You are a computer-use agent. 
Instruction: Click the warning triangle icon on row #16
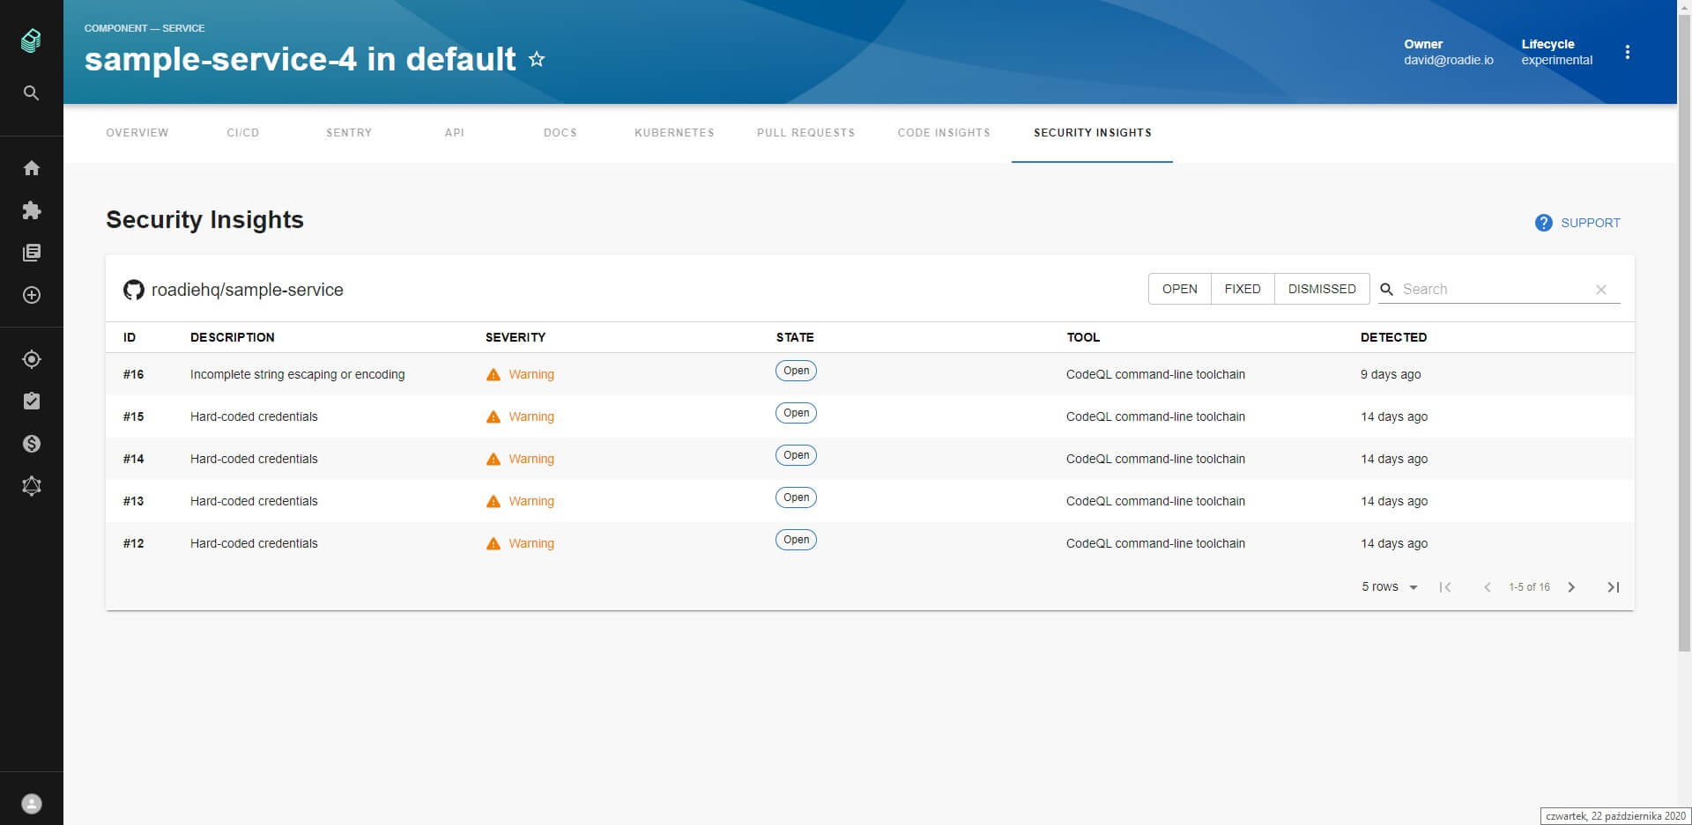493,375
